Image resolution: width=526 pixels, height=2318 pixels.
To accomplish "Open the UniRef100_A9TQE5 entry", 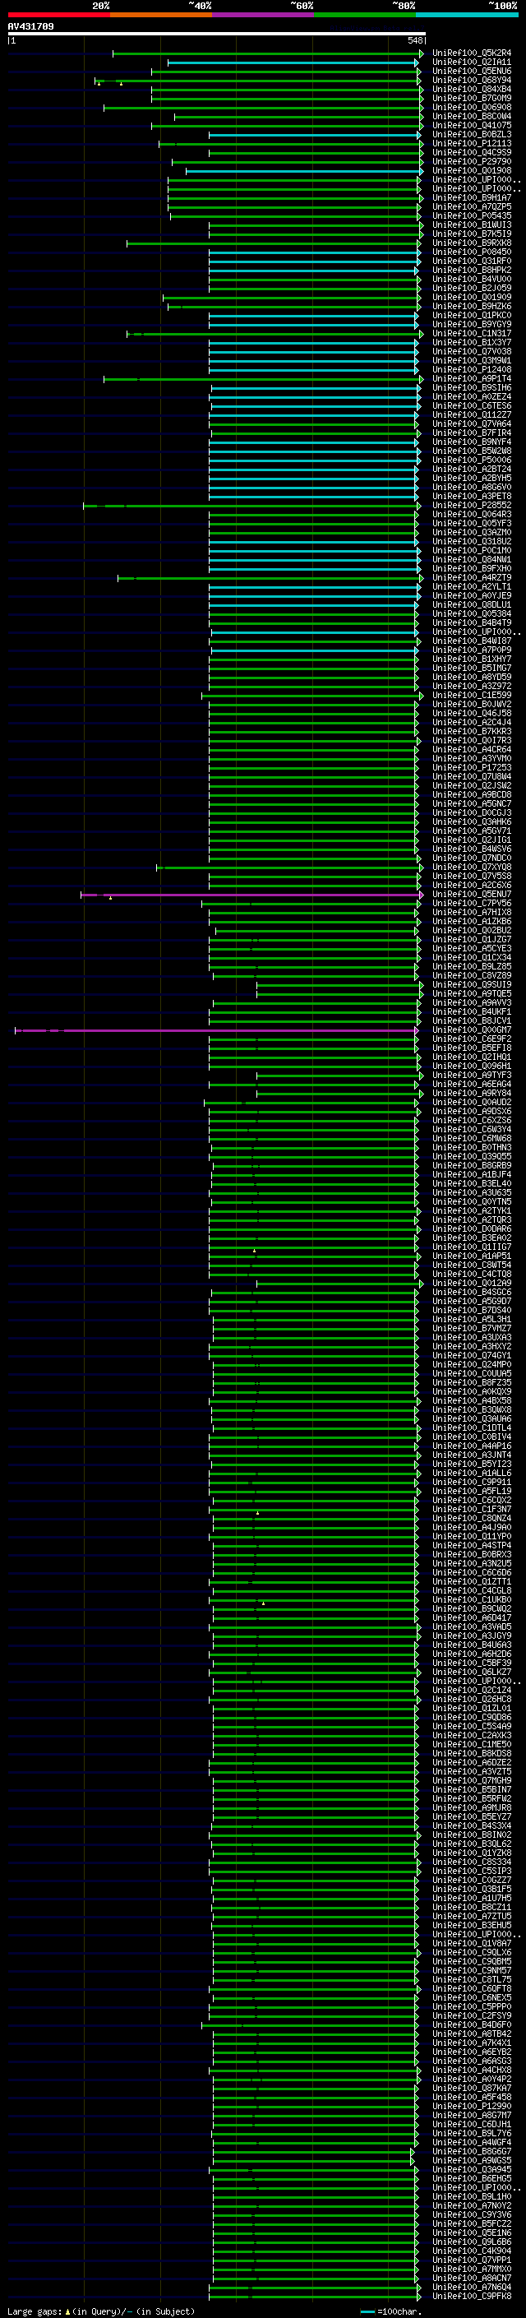I will pyautogui.click(x=471, y=993).
